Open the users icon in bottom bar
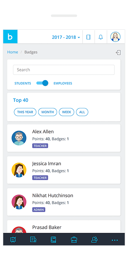Viewport: 128px width, 275px height. point(94,240)
